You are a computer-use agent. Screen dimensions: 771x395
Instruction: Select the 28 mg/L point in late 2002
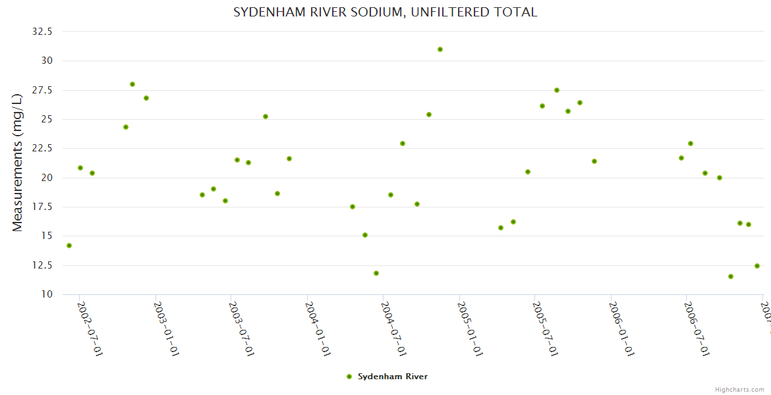pyautogui.click(x=132, y=84)
